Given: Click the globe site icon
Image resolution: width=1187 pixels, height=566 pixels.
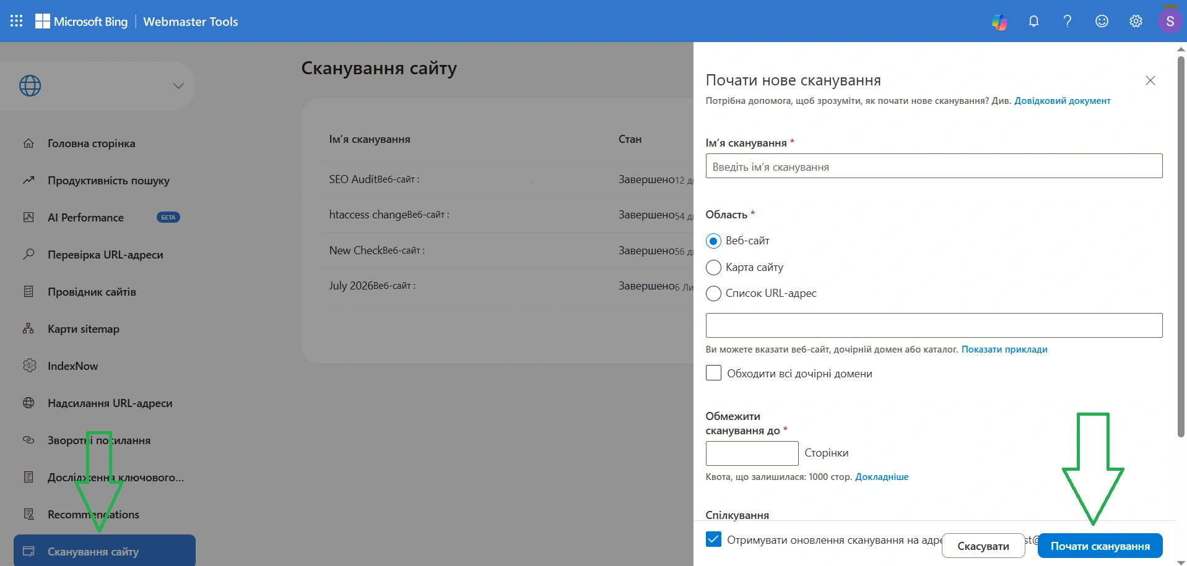Looking at the screenshot, I should coord(30,86).
